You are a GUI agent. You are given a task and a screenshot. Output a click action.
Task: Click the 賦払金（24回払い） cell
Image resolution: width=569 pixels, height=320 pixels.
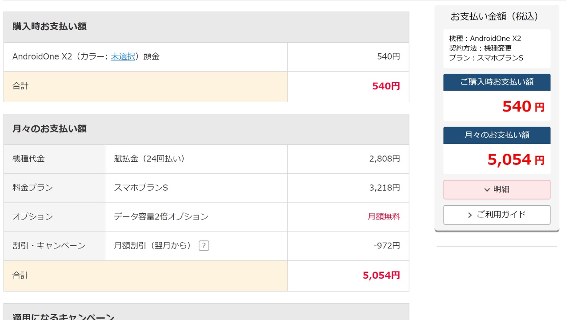[149, 159]
